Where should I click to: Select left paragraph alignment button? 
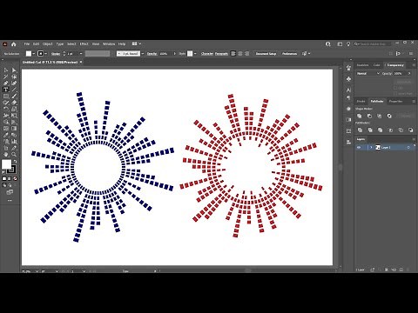click(233, 54)
